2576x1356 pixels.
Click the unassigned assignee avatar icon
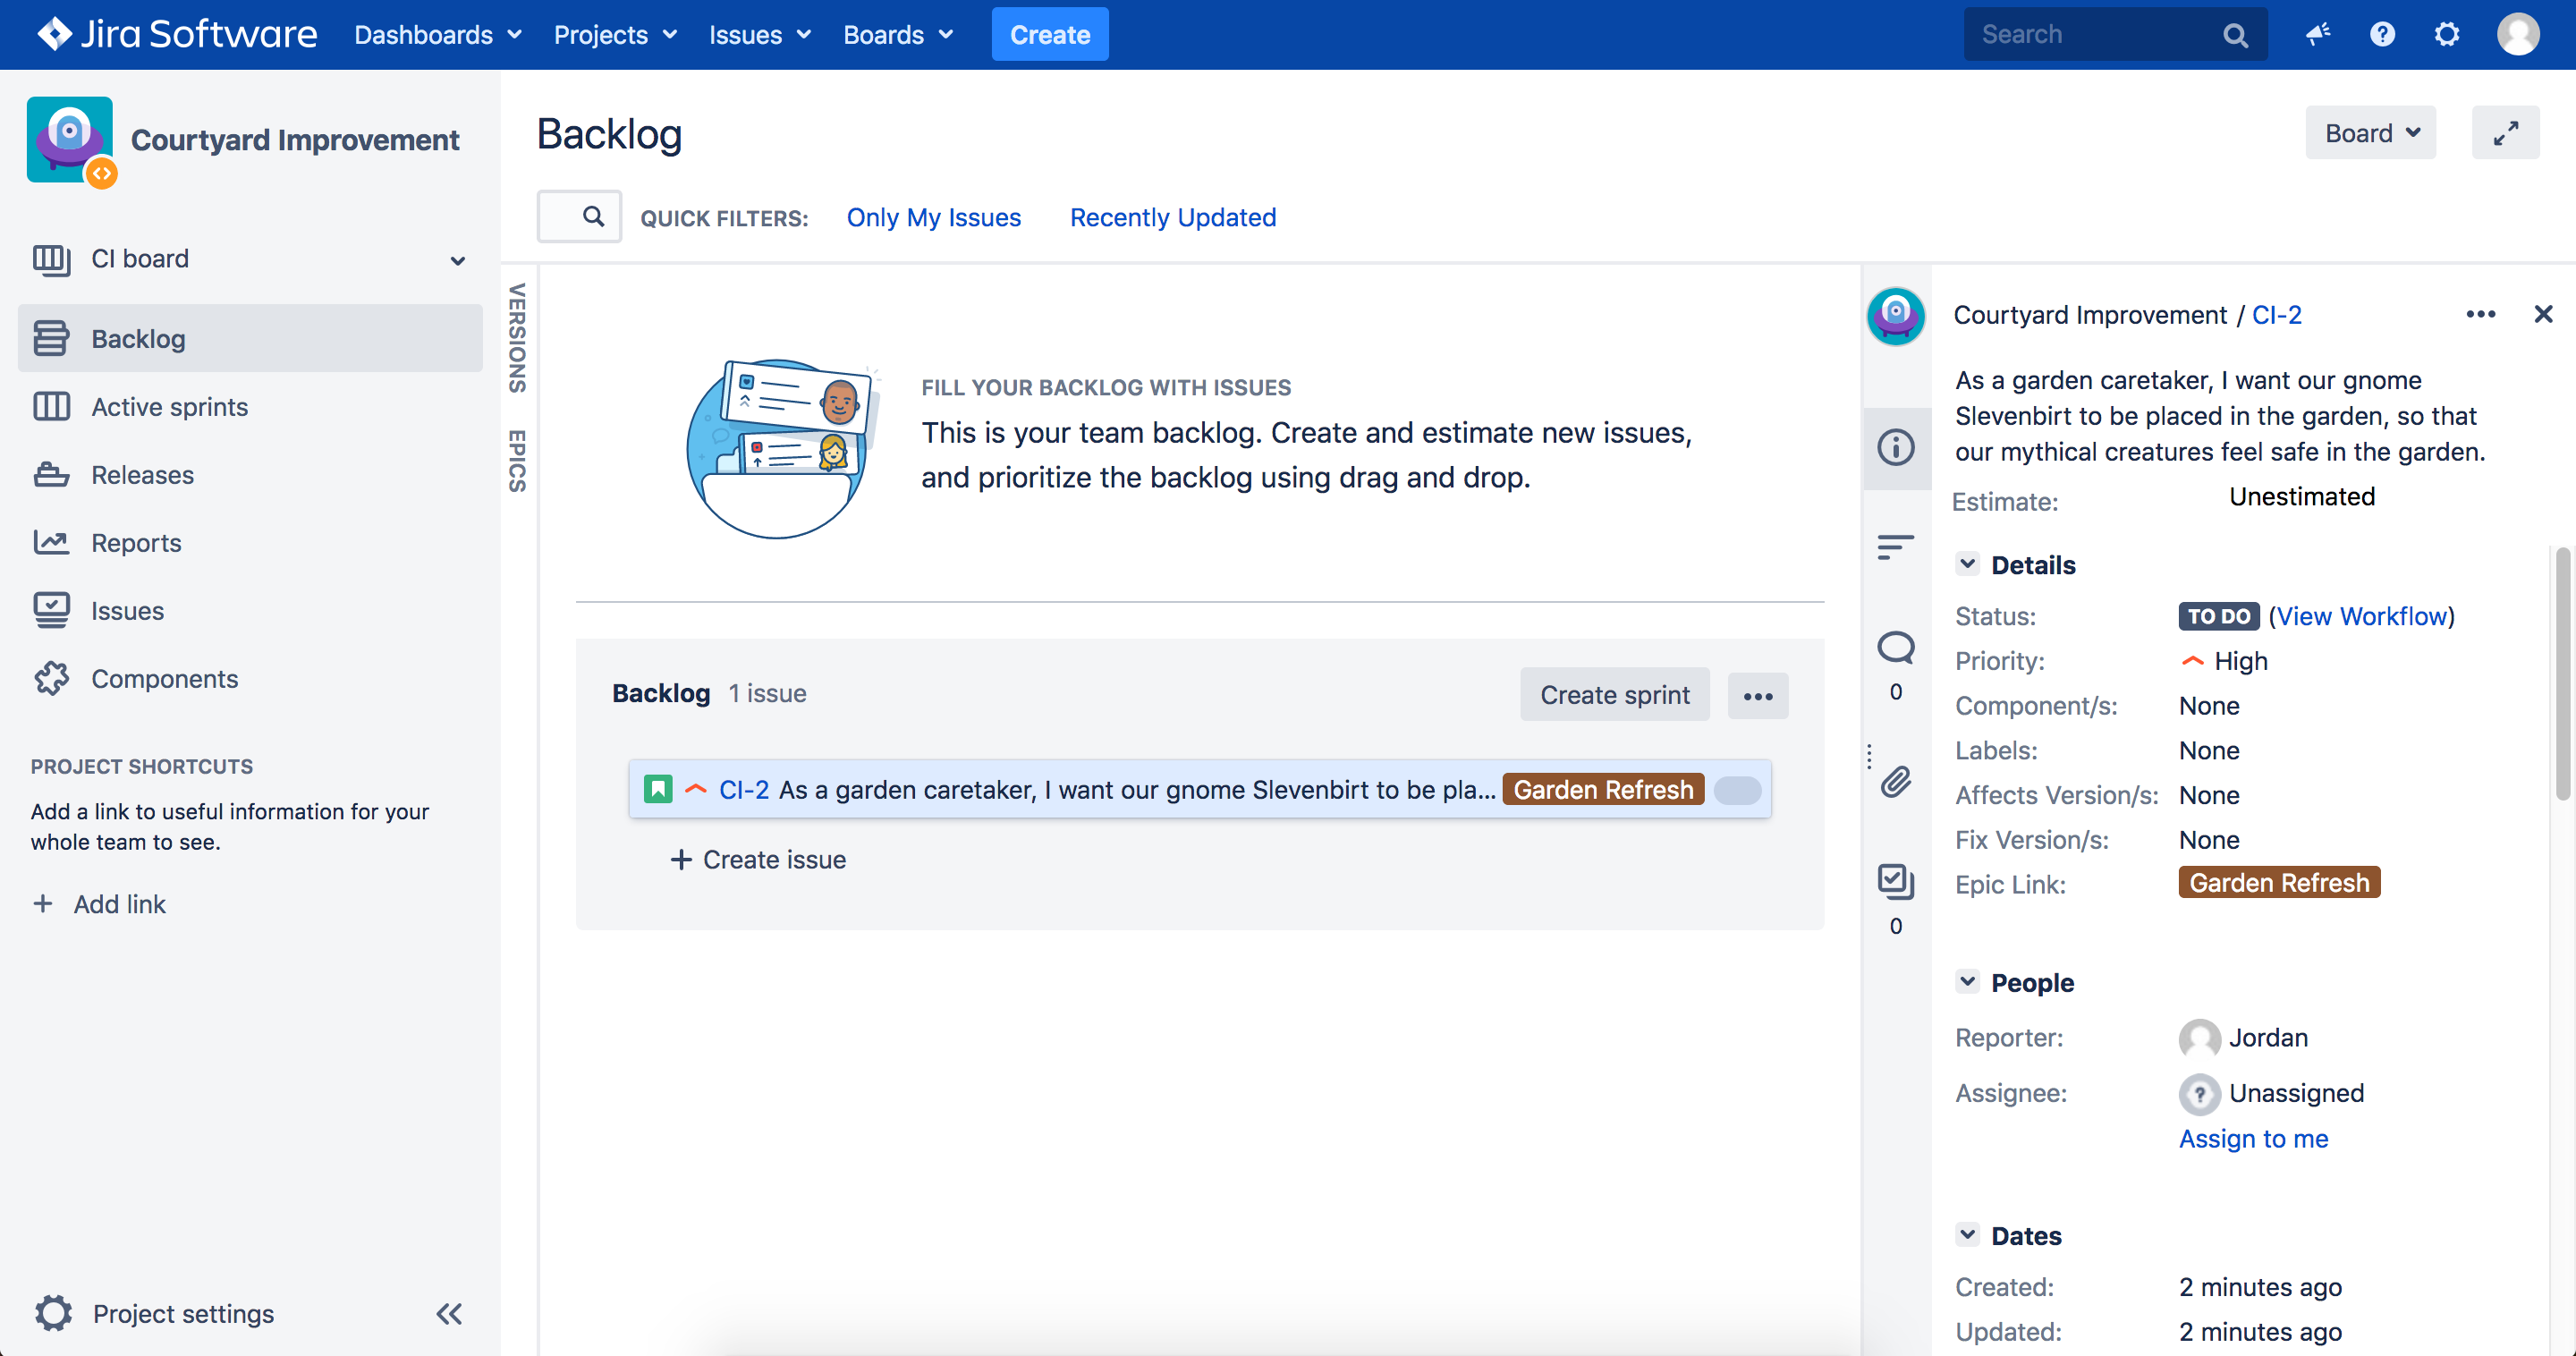pos(2199,1094)
